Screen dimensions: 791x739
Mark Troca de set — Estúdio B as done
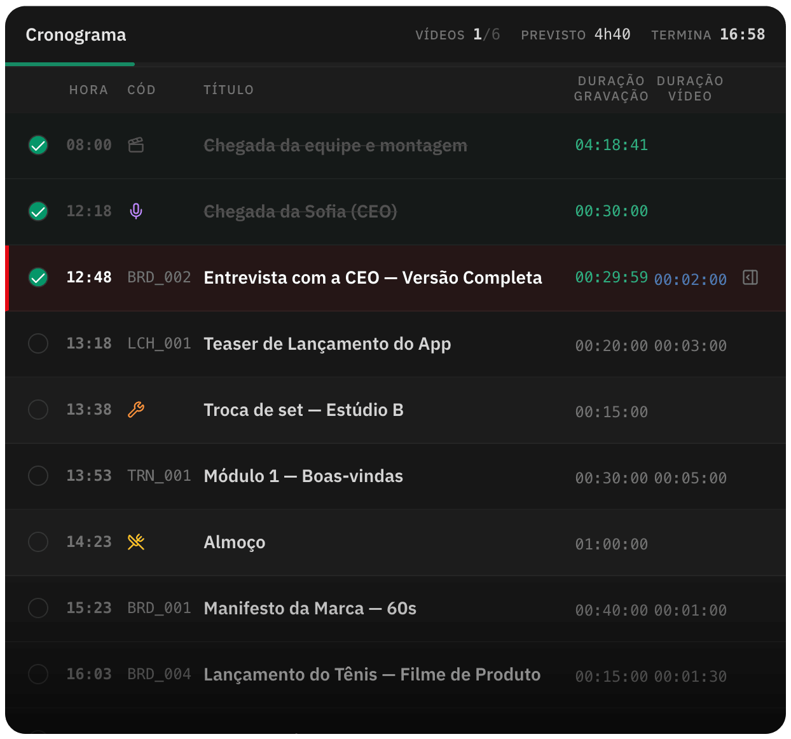click(x=38, y=410)
